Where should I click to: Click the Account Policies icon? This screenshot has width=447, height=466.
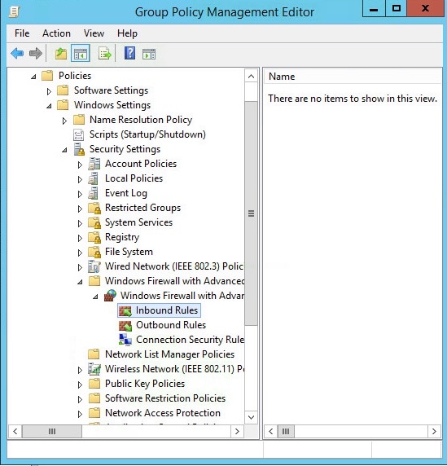click(94, 164)
